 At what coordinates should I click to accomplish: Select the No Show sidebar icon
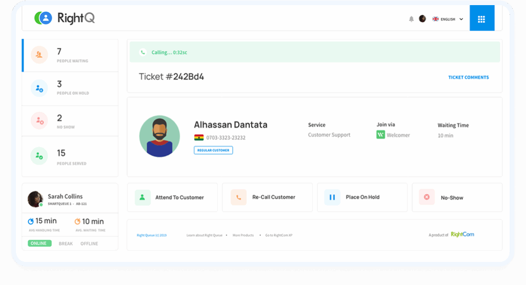[x=40, y=121]
